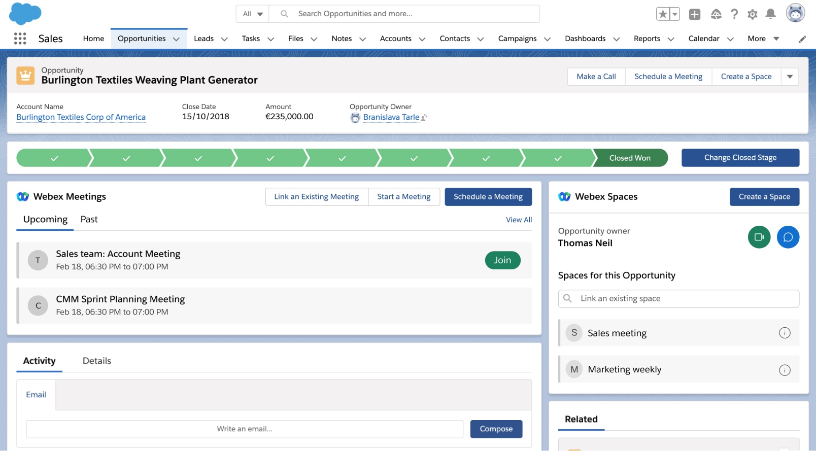Open the Related tab

coord(581,420)
